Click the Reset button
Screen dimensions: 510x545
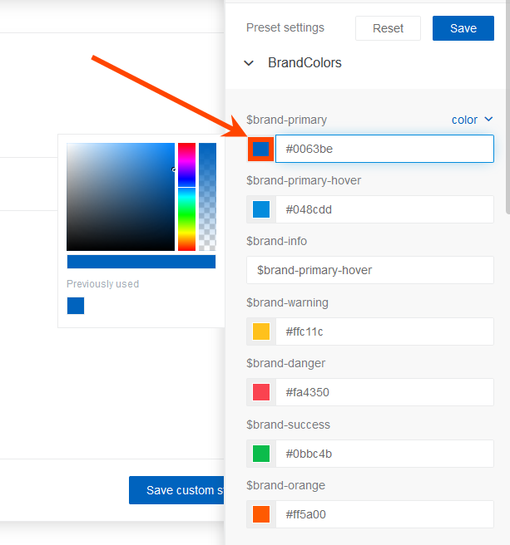click(x=388, y=28)
